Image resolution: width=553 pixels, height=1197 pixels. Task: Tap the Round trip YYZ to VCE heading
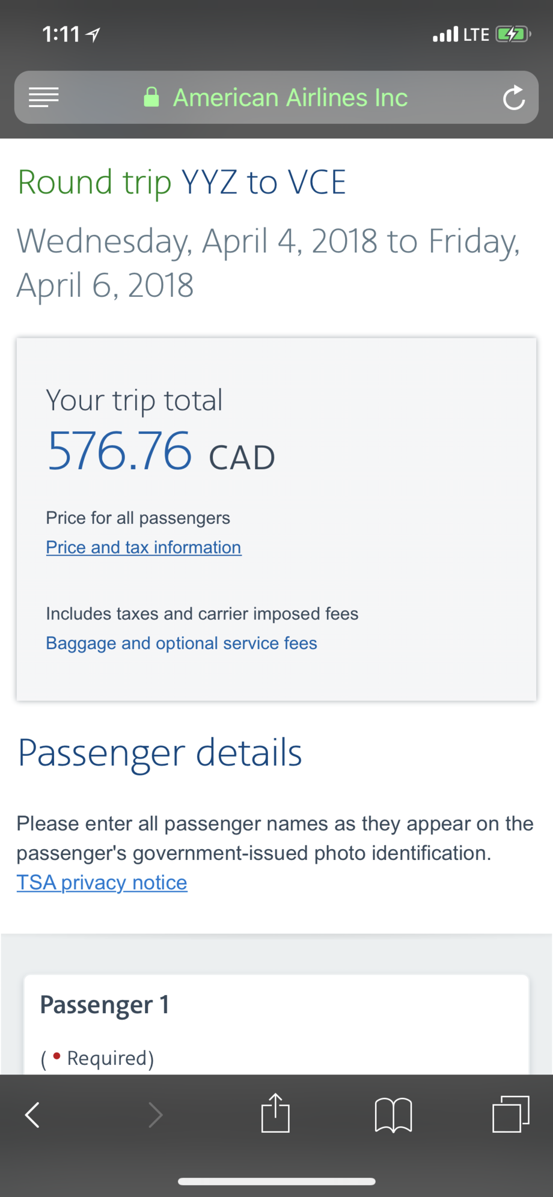[182, 182]
